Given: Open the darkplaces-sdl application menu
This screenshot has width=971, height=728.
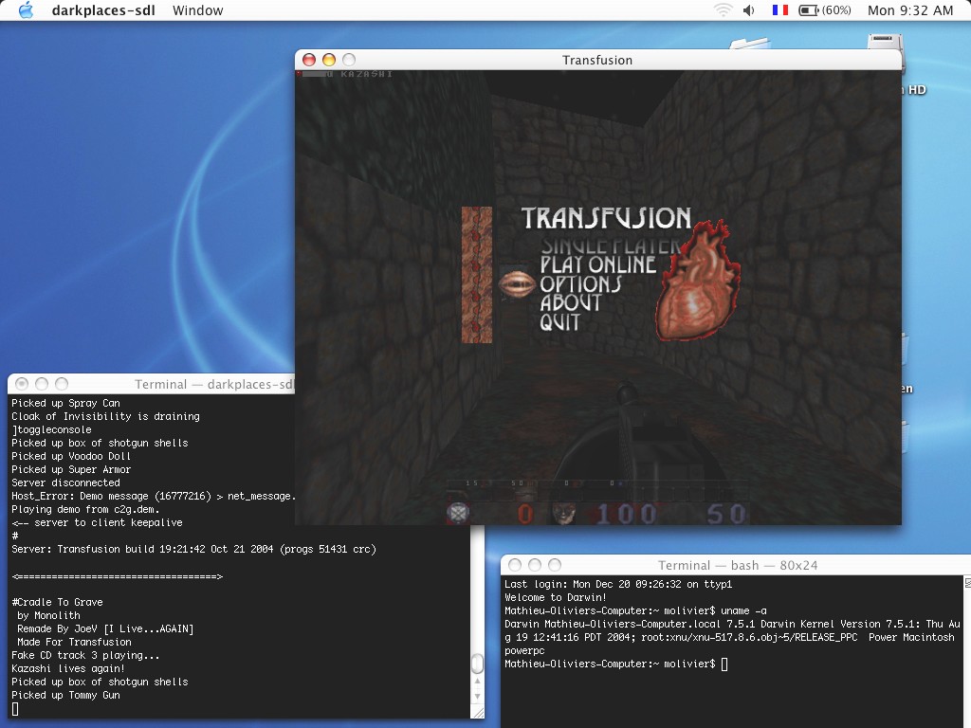Looking at the screenshot, I should [102, 10].
